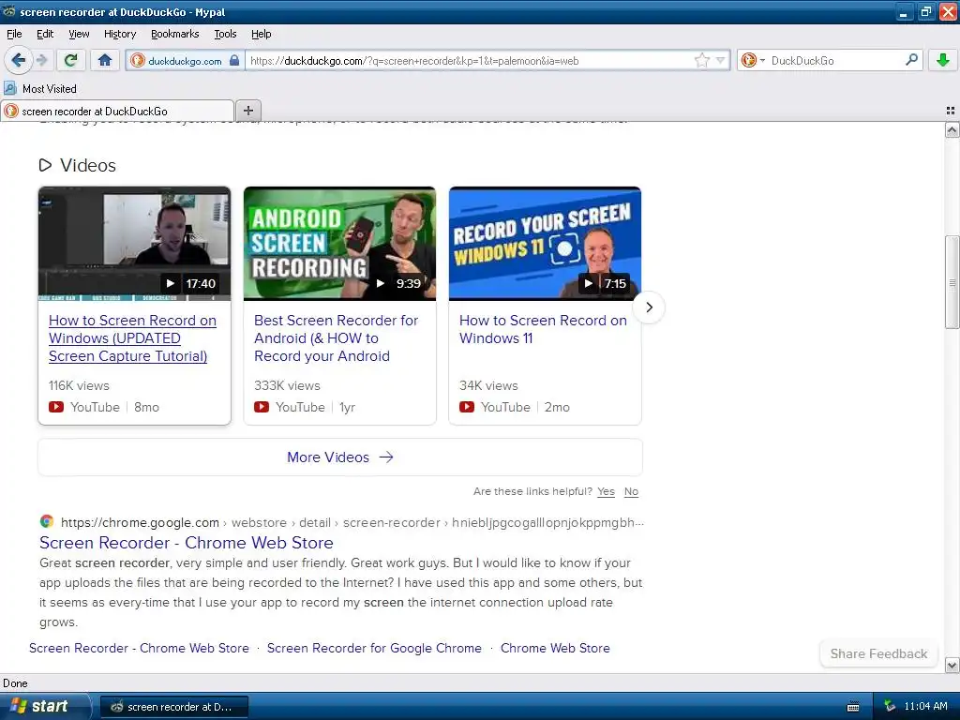Click the on-screen keyboard tray icon
The height and width of the screenshot is (720, 960).
click(853, 707)
